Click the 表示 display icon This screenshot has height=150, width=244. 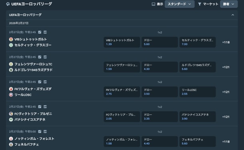pyautogui.click(x=154, y=4)
